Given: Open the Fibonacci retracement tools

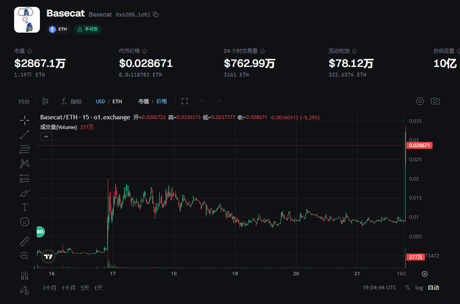Looking at the screenshot, I should tap(24, 149).
